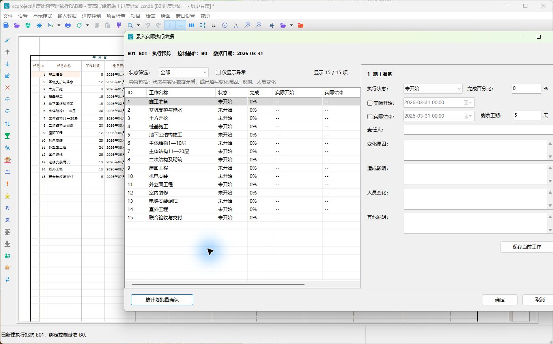This screenshot has width=553, height=344.
Task: Click the 状态 column header
Action: (232, 93)
